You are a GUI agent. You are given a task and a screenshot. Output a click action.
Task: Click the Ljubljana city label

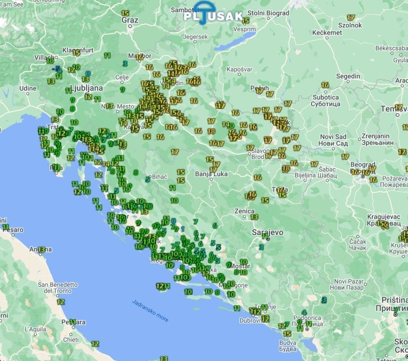pos(87,88)
